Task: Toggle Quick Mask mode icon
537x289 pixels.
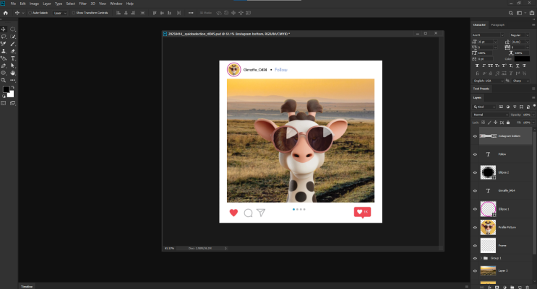Action: pyautogui.click(x=4, y=103)
